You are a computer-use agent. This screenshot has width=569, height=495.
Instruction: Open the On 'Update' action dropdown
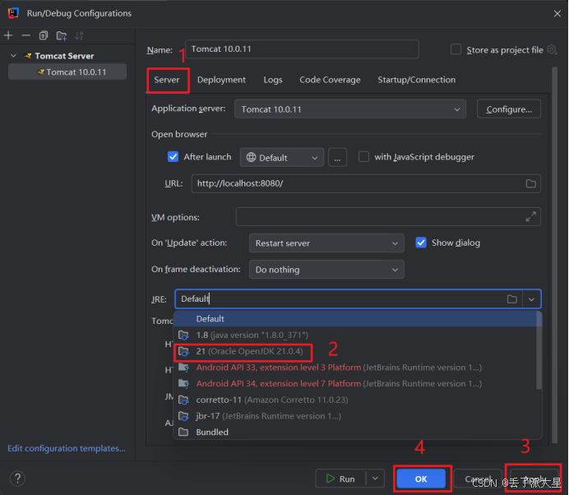[326, 243]
